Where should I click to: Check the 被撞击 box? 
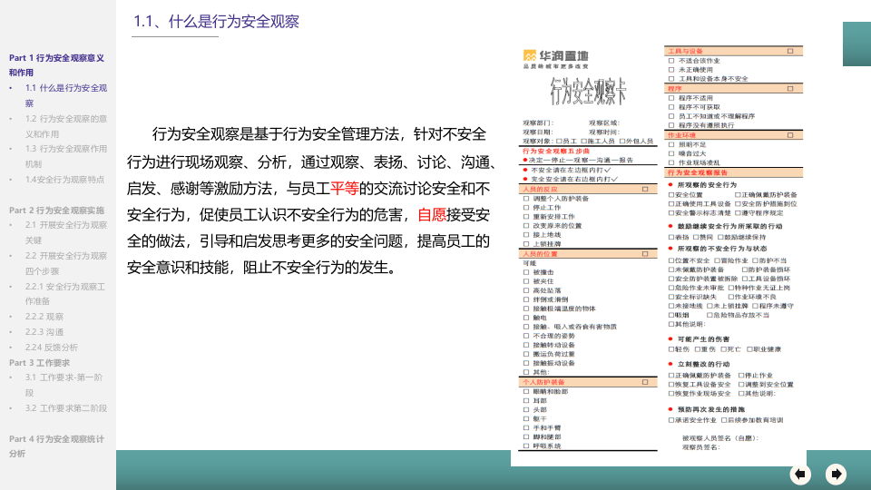526,272
